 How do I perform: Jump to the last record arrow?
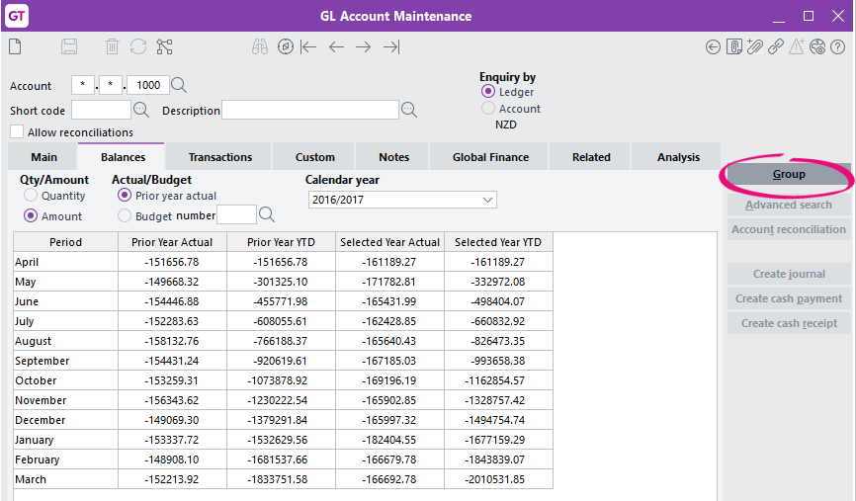[x=391, y=46]
